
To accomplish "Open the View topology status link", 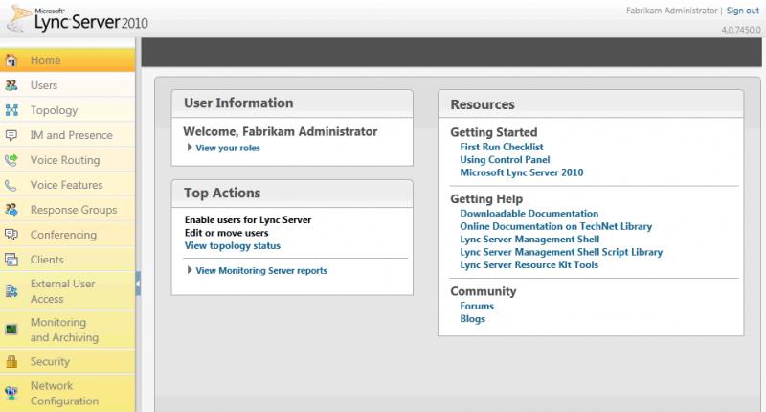I will click(233, 246).
